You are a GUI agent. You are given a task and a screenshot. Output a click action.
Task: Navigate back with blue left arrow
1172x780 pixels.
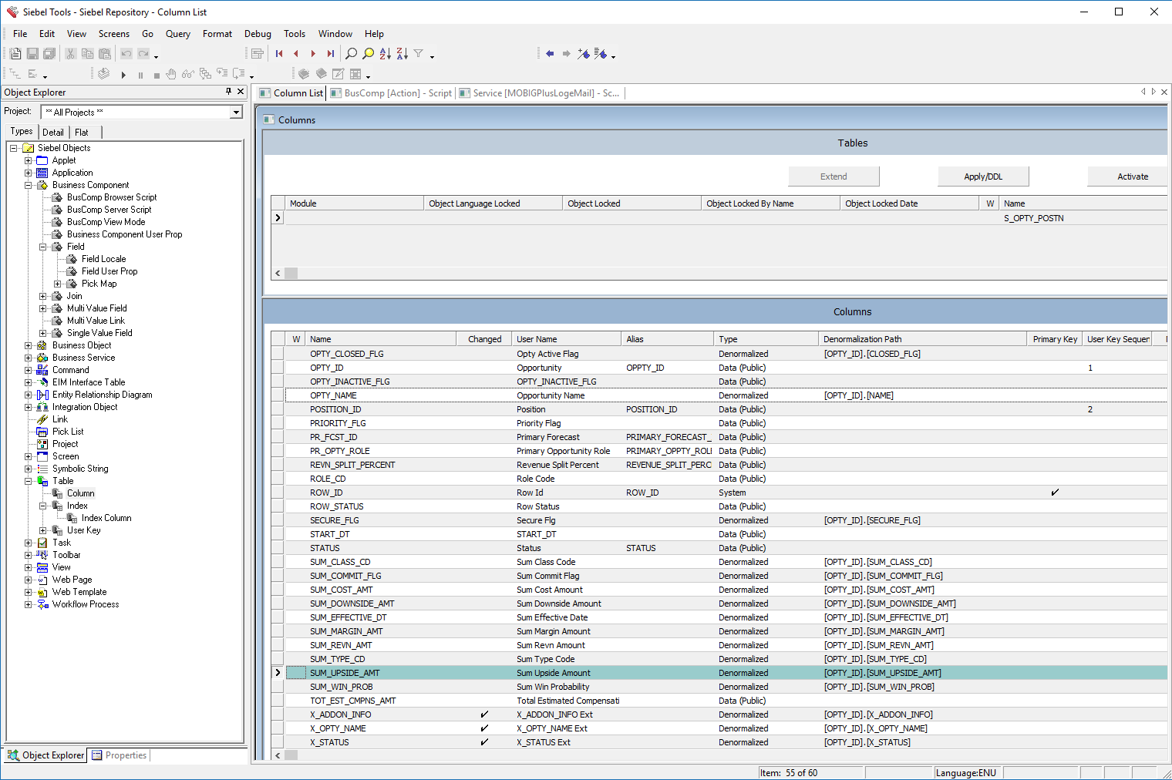click(550, 54)
